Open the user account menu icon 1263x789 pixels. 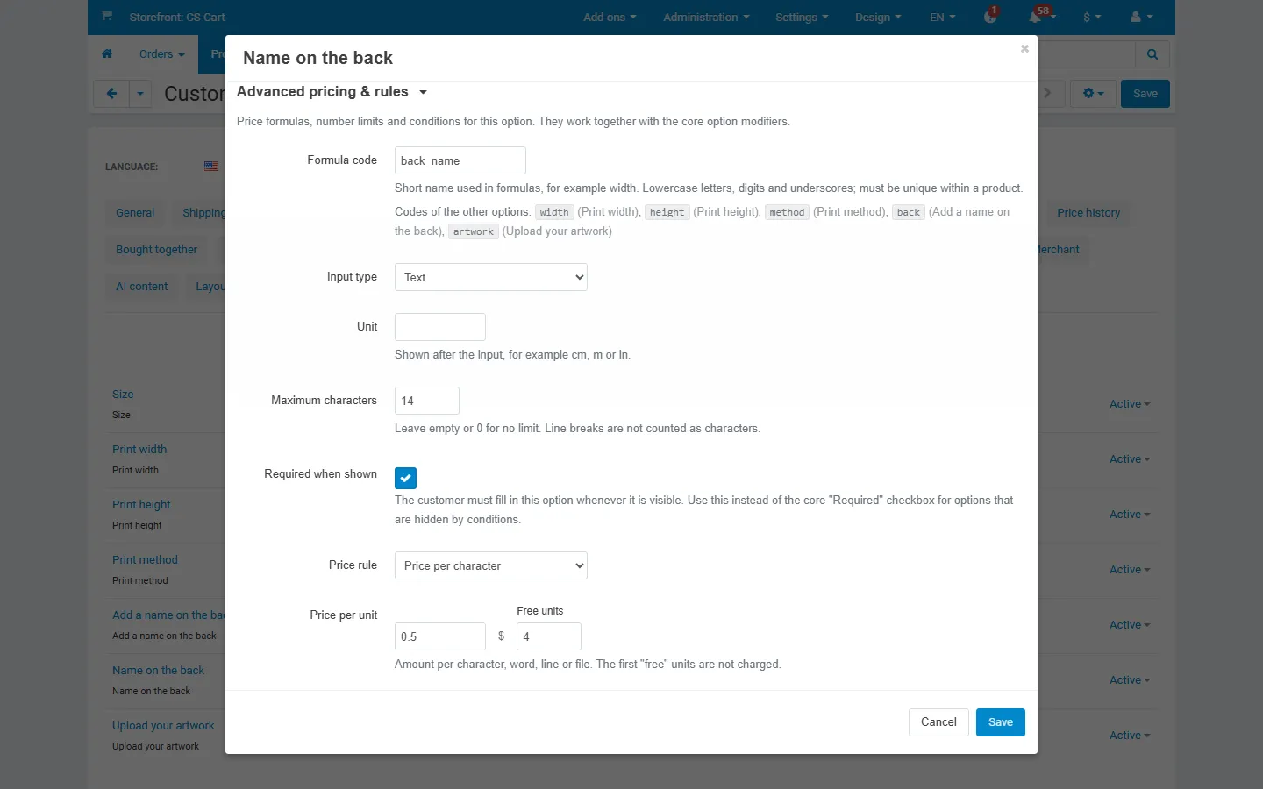(x=1141, y=17)
